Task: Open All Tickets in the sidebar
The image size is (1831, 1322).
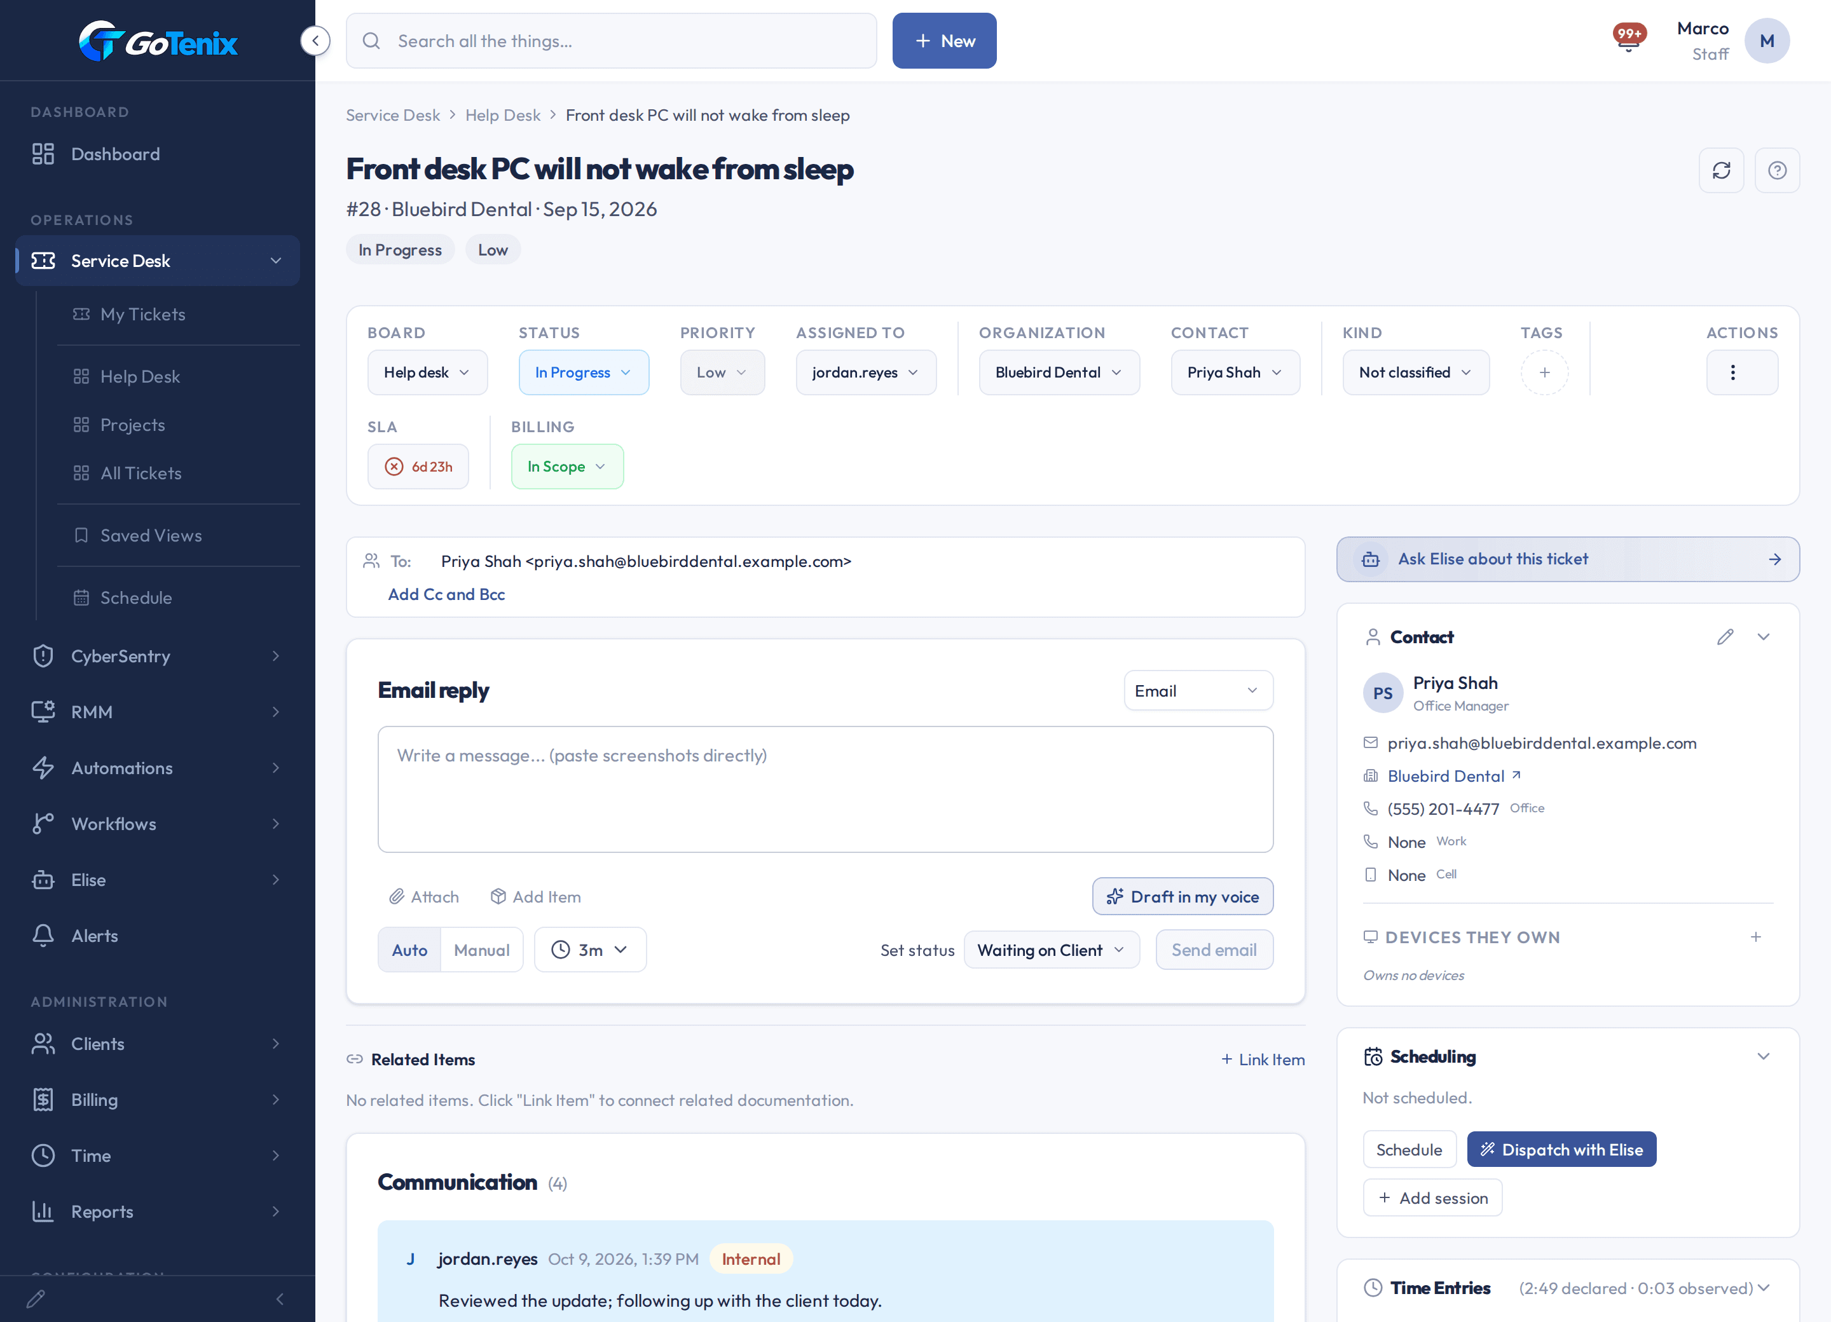Action: click(179, 473)
